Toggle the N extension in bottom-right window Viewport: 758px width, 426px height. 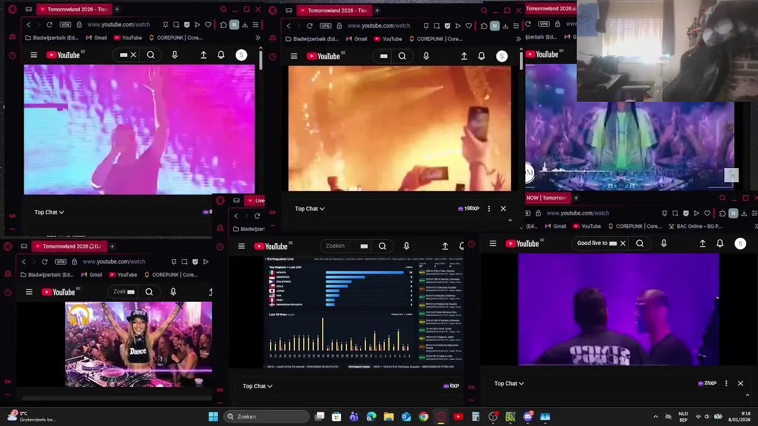tap(733, 213)
